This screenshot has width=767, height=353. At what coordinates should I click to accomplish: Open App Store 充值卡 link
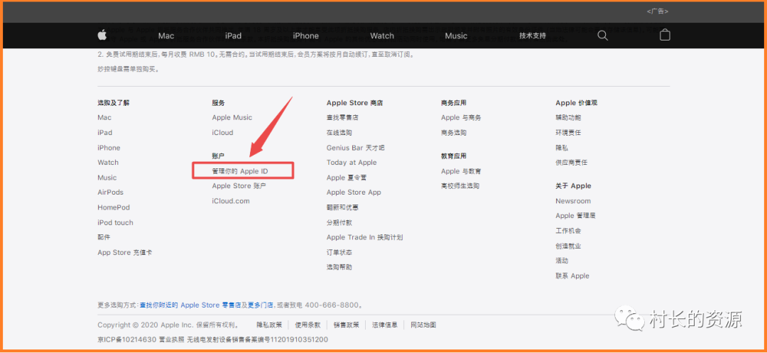(124, 252)
